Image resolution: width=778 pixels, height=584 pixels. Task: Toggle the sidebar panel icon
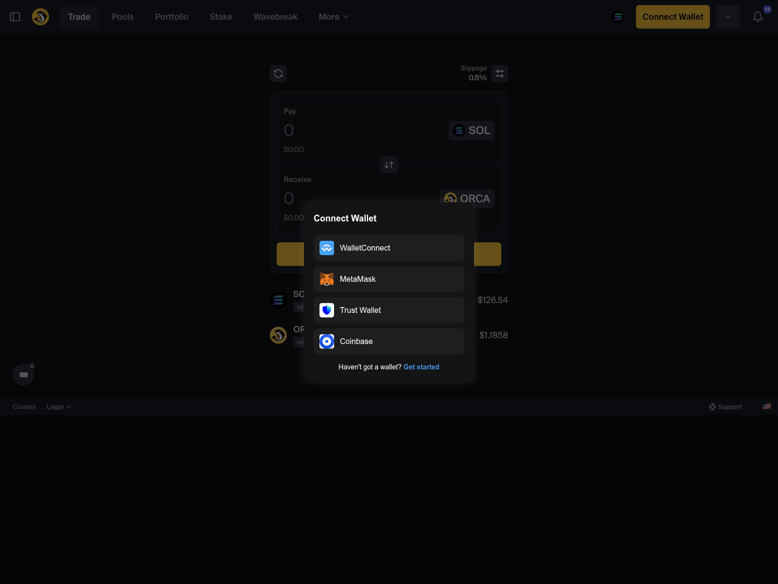(x=15, y=17)
